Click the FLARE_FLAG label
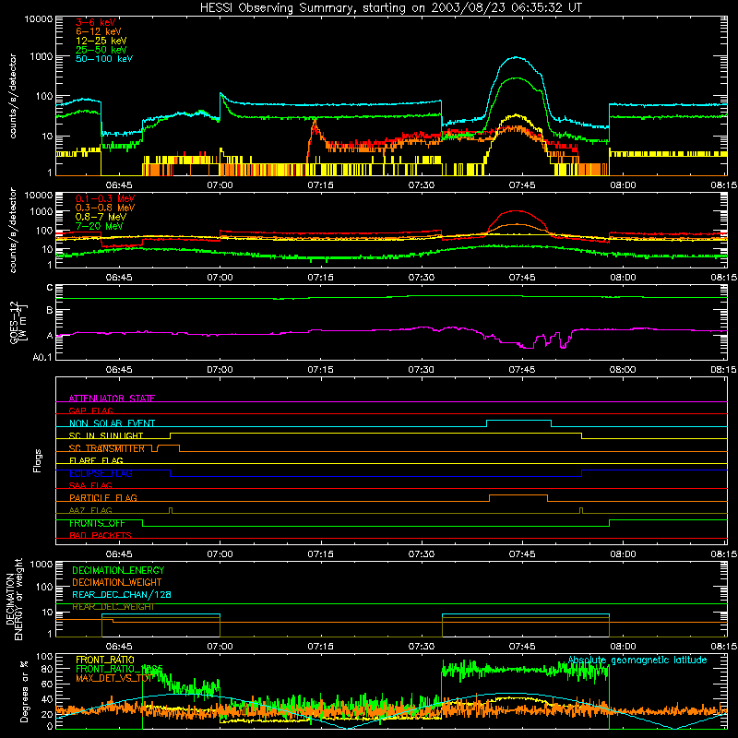The image size is (738, 738). click(96, 460)
